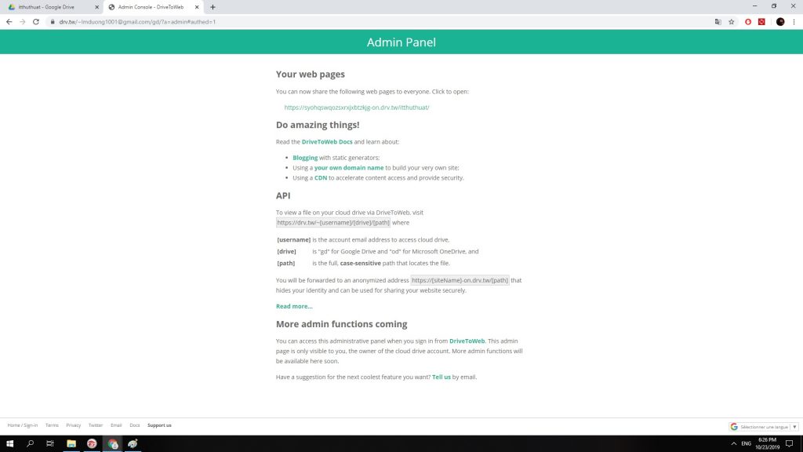Open the DriveToWeb Docs link
Viewport: 803px width, 452px height.
[327, 141]
